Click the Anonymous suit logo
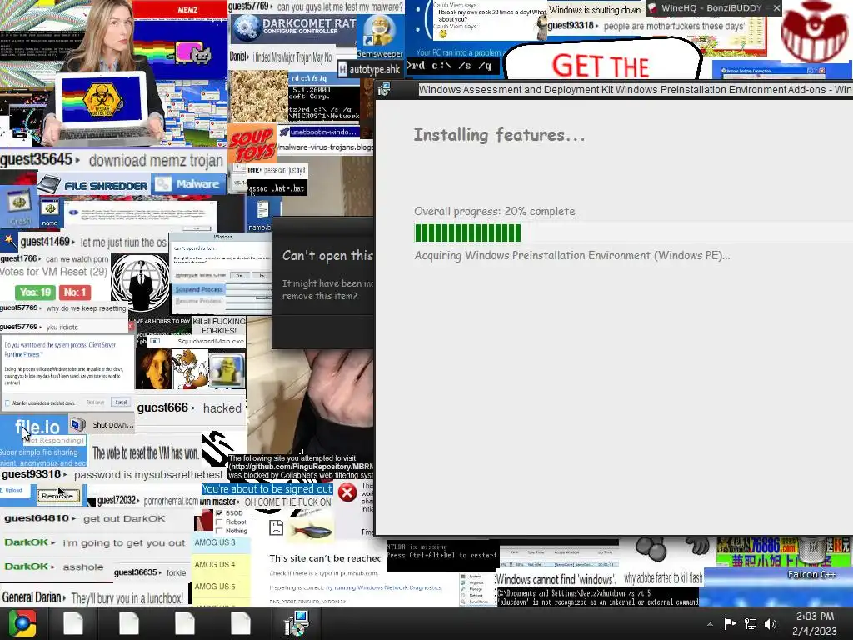The height and width of the screenshot is (640, 853). [x=140, y=284]
